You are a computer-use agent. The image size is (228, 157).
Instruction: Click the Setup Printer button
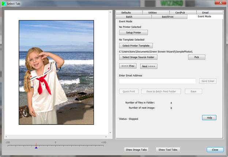pos(133,32)
